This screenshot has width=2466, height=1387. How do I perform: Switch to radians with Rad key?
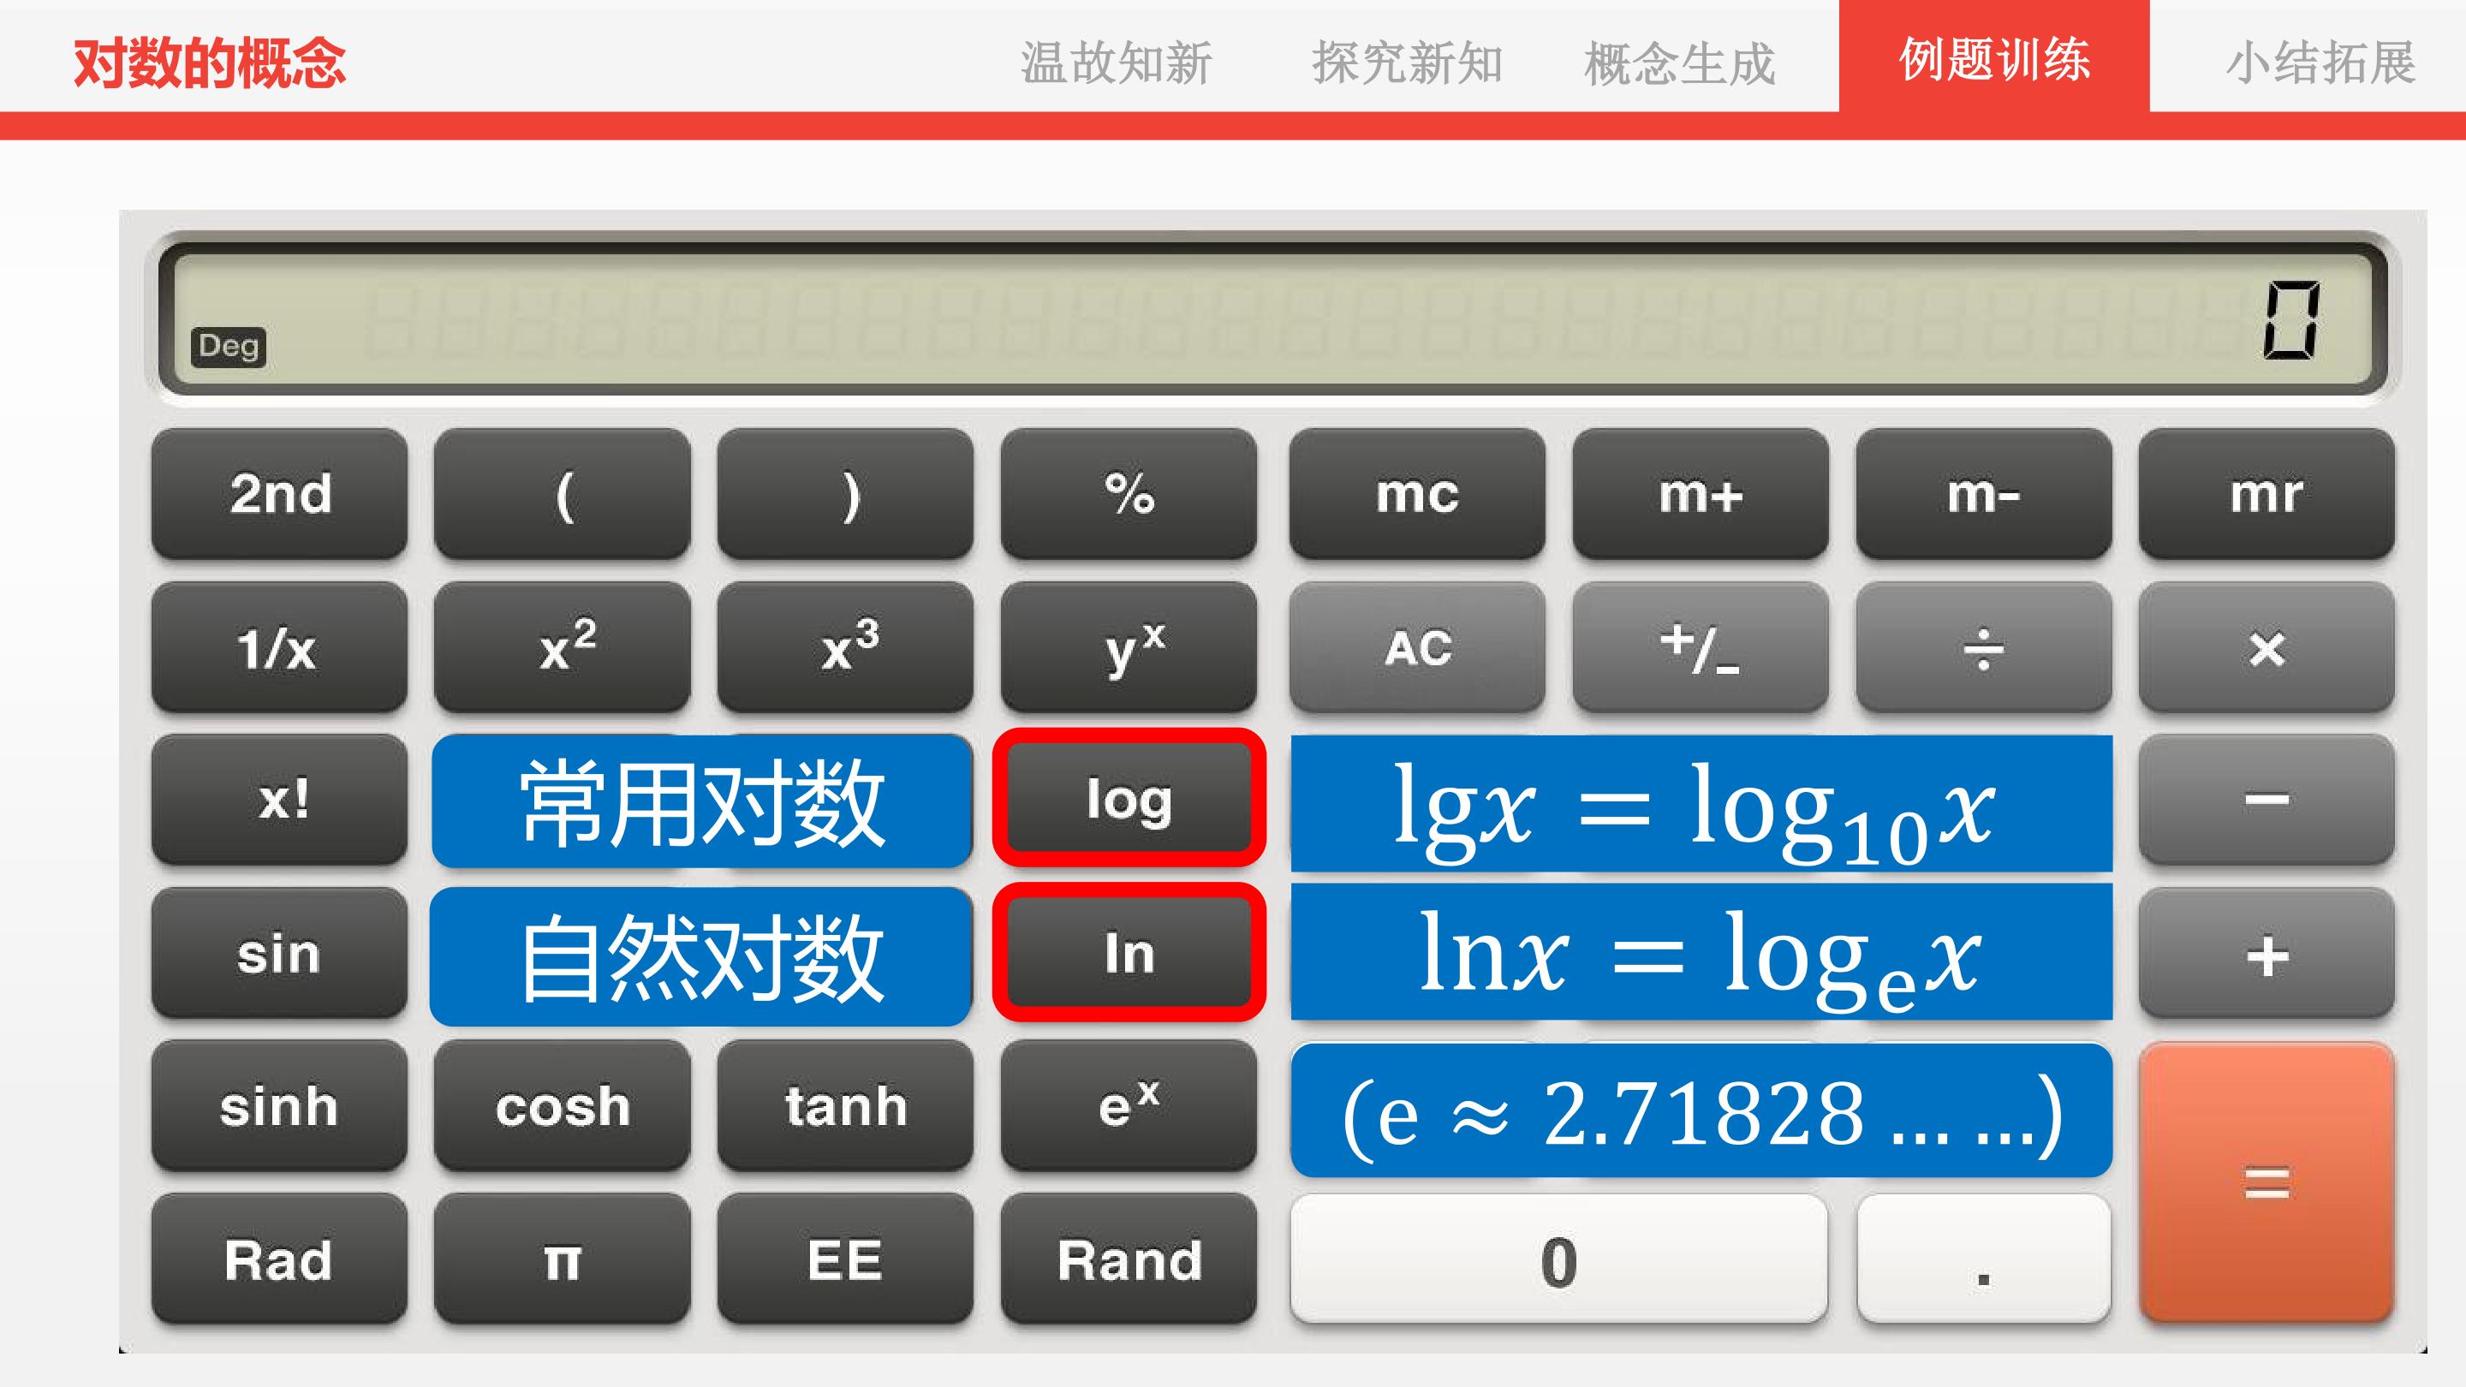[279, 1259]
